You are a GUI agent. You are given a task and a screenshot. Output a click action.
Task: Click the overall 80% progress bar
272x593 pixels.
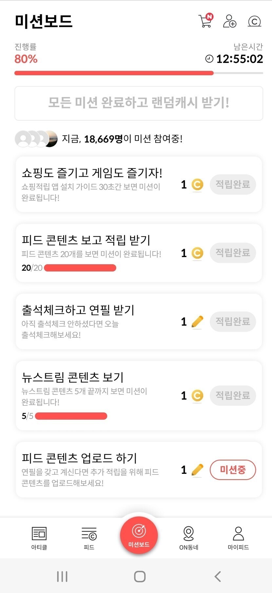click(139, 73)
